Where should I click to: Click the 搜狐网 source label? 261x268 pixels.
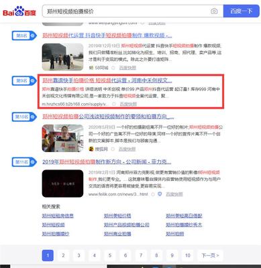99,149
